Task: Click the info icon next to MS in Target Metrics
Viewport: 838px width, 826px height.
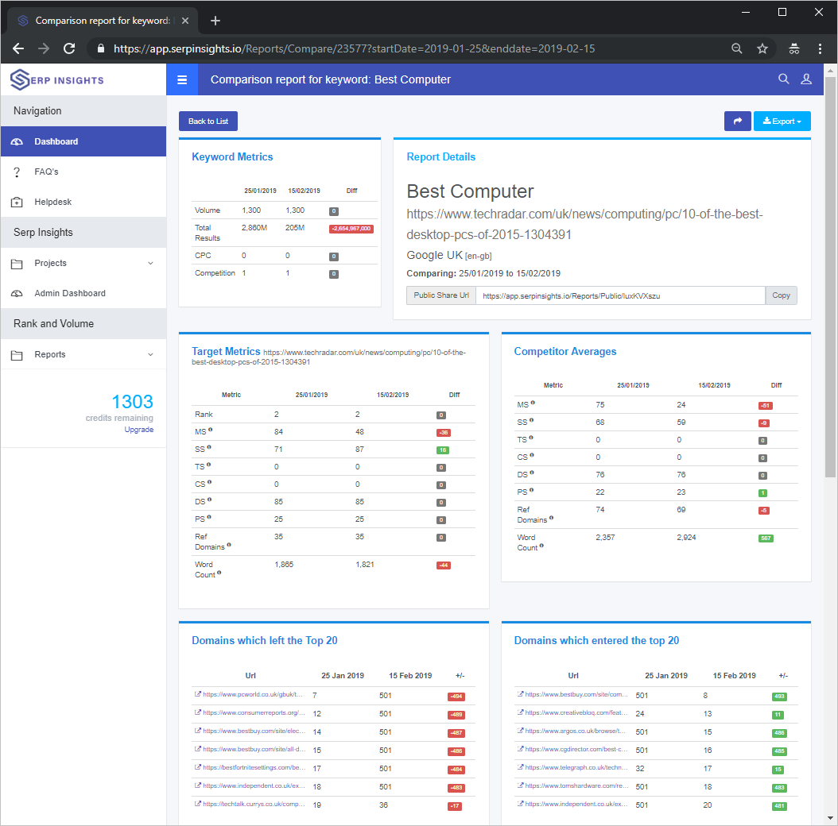Action: click(211, 428)
